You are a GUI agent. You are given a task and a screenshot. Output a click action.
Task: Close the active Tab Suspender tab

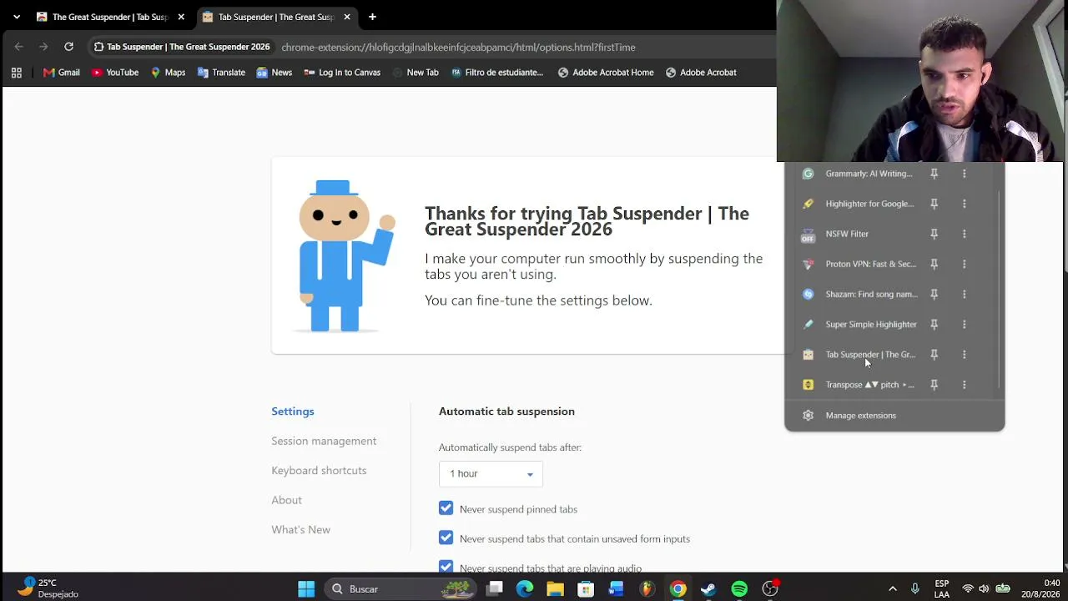(x=347, y=17)
